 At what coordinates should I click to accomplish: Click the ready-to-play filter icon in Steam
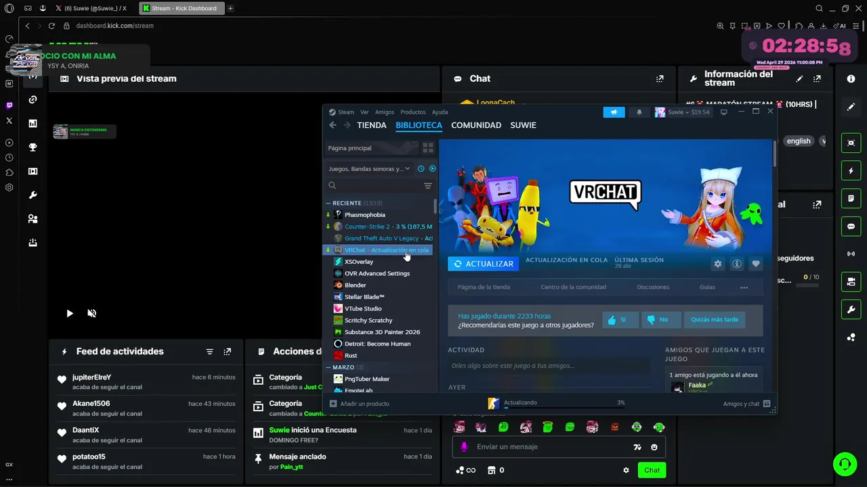point(433,168)
